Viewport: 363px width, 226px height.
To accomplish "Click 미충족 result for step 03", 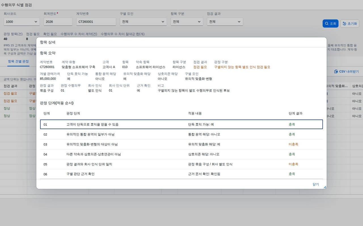I will coord(293,144).
